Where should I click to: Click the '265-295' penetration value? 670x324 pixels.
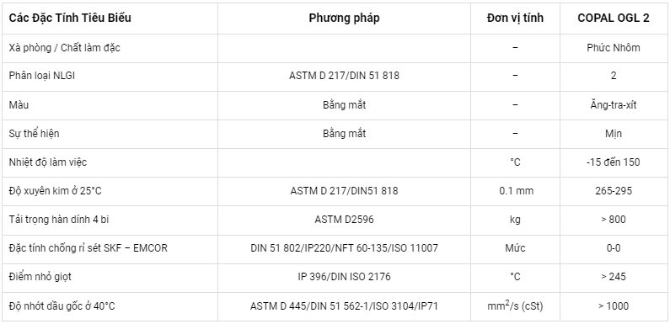(x=614, y=191)
